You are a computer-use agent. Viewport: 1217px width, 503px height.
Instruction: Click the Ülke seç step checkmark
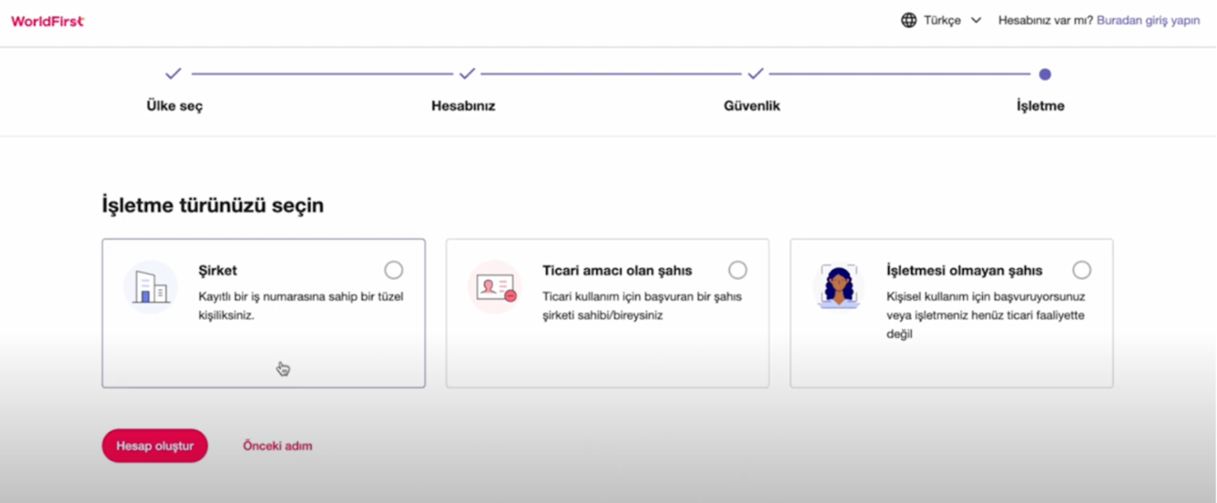tap(173, 74)
